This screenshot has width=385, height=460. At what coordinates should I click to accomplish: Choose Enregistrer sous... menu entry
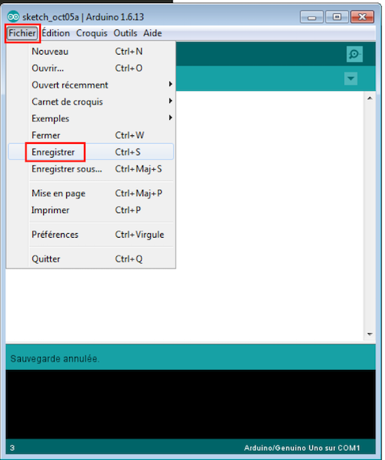point(91,169)
